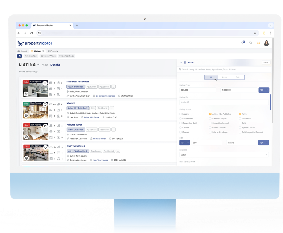Select the Rental segment tab
Viewport: 283px width, 233px height.
coord(224,77)
